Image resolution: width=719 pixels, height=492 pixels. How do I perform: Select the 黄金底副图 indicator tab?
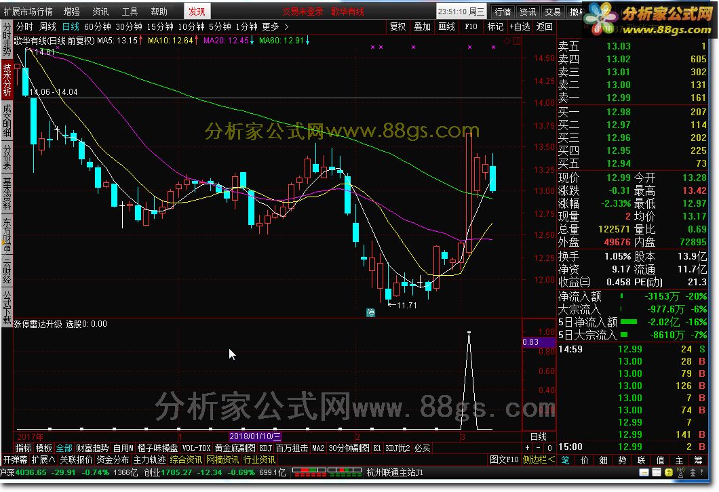[x=235, y=448]
